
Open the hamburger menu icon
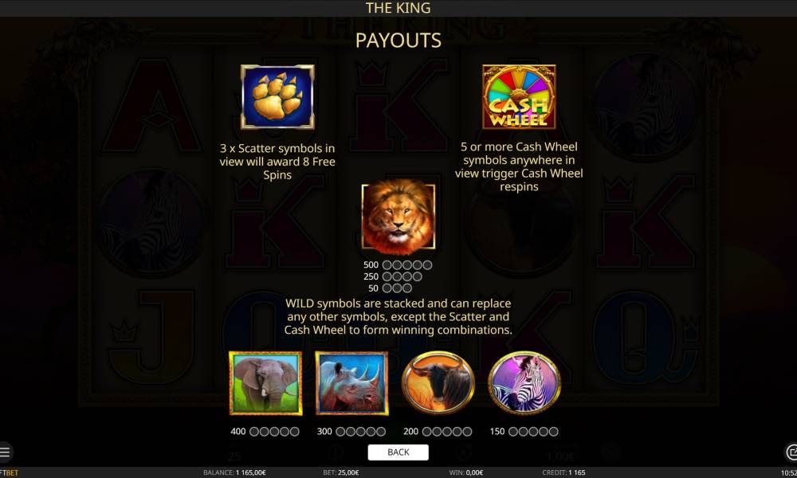coord(5,452)
